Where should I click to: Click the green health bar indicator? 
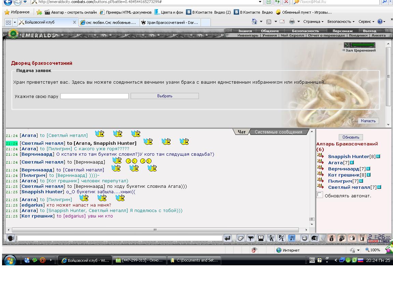tap(363, 45)
